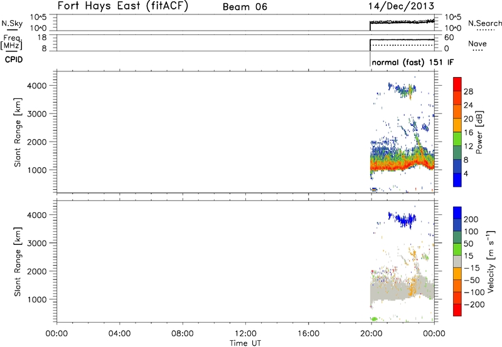Pick the red bottom Velocity colorbar segment
Screen dimensions: 502x347
click(457, 310)
